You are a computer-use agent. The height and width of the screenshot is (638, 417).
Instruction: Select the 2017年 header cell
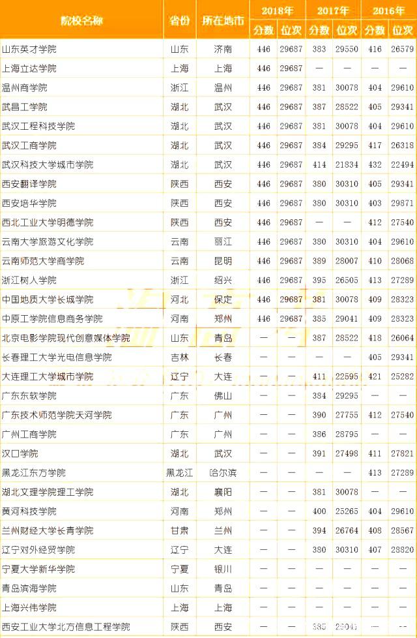[333, 10]
